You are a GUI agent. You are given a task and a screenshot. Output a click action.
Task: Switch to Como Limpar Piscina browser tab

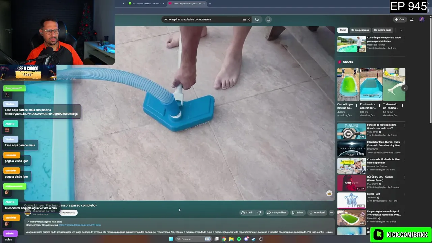click(x=184, y=3)
